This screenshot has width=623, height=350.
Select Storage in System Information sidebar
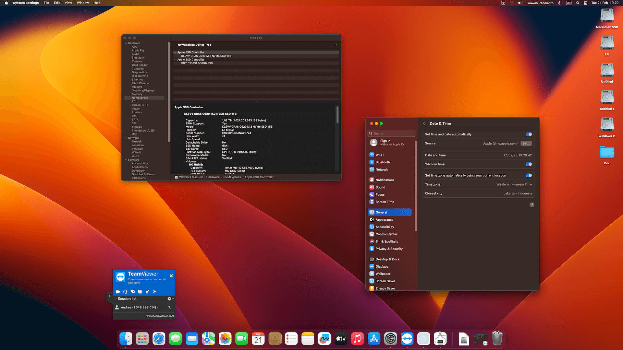[x=137, y=127]
